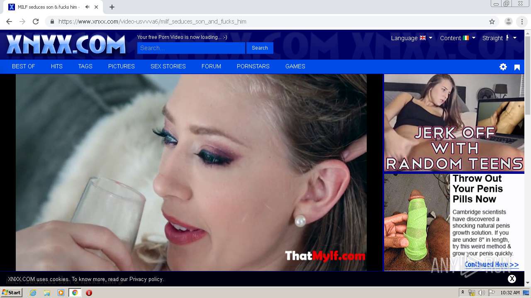
Task: Bookmark this page with the star
Action: (492, 22)
